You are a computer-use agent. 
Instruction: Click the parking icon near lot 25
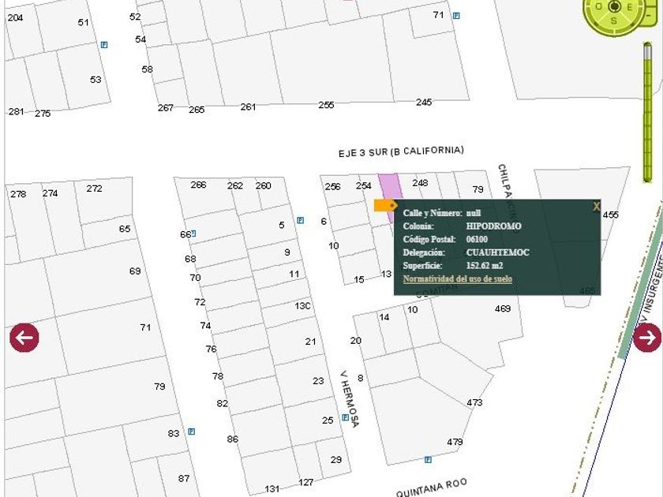345,418
